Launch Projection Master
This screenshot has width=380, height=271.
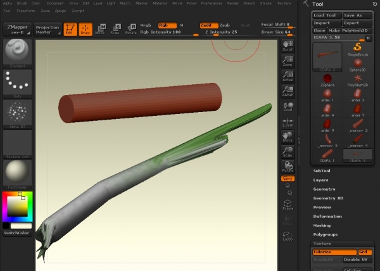[x=47, y=29]
